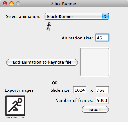Click the OR separator text
The width and height of the screenshot is (128, 122).
tap(55, 83)
